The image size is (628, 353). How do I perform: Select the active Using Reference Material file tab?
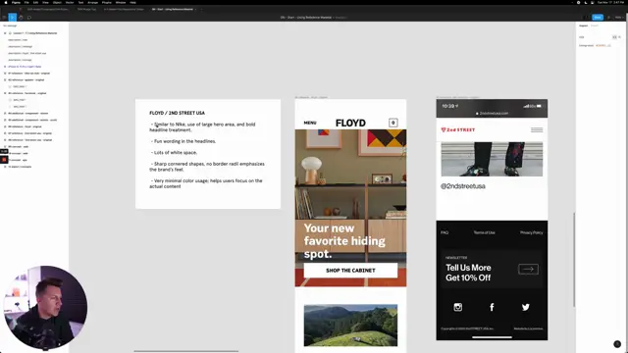(173, 9)
